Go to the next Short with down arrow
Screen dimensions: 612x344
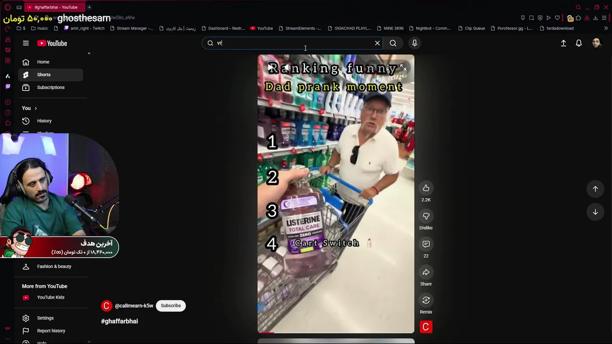click(x=595, y=212)
